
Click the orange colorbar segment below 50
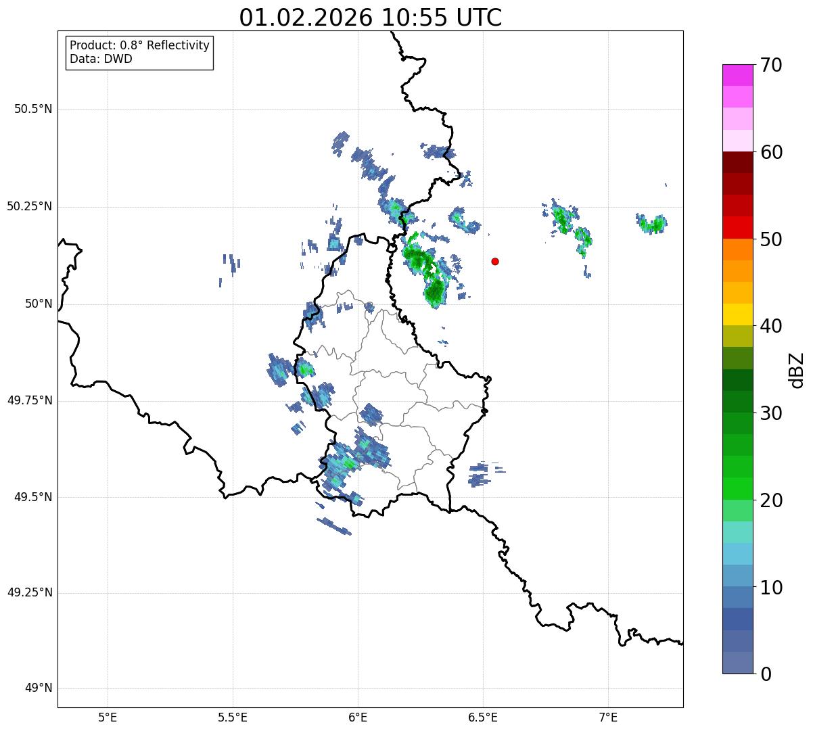[737, 250]
